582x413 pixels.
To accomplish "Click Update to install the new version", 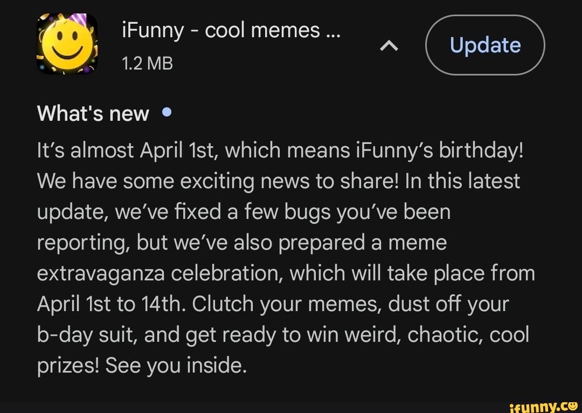I will point(484,45).
